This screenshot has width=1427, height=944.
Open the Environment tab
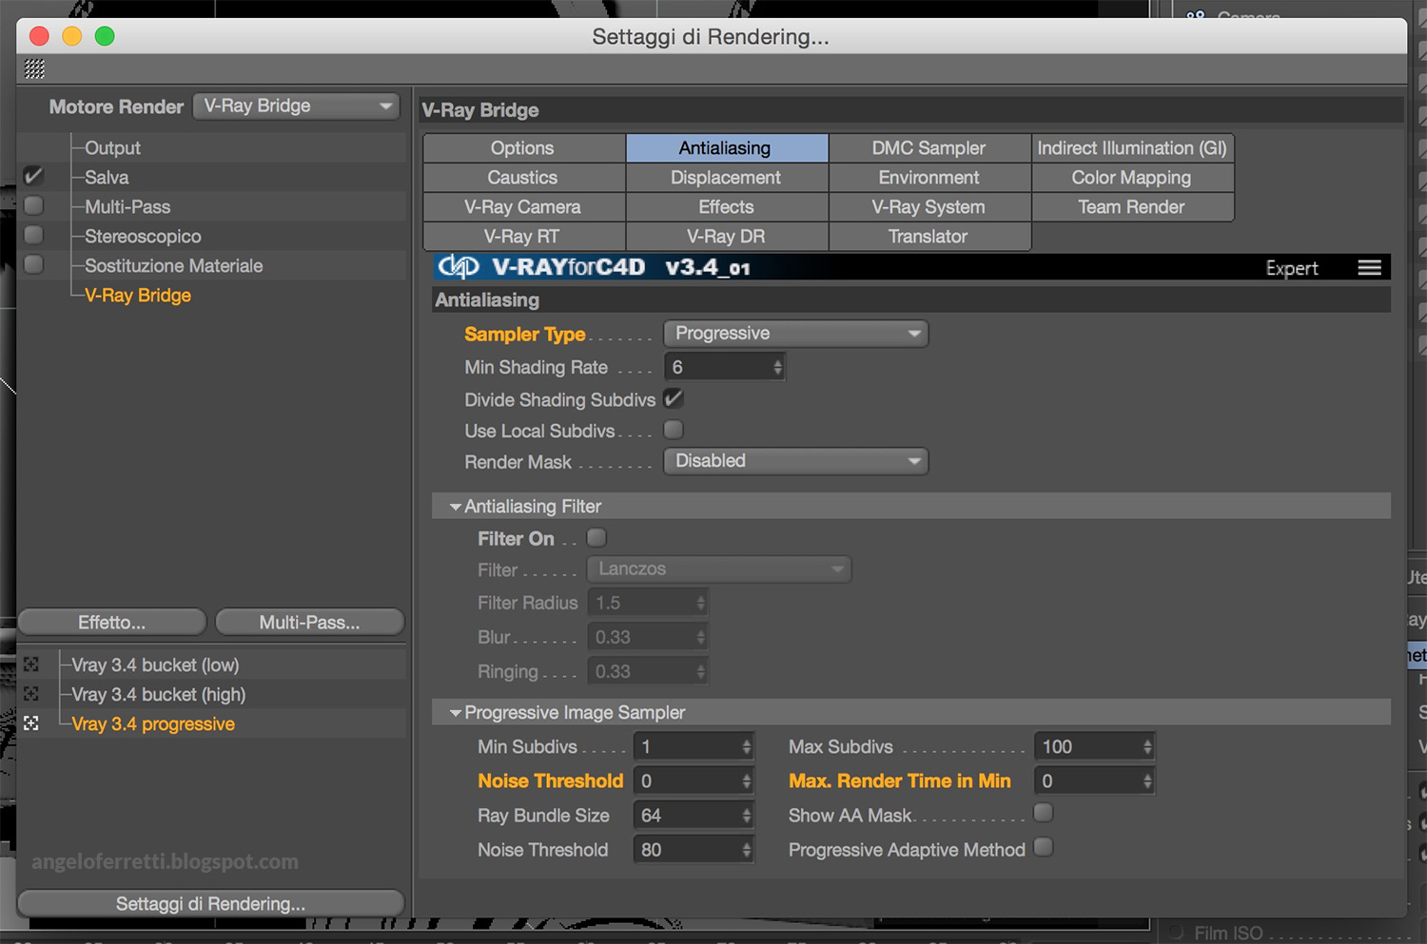pos(929,177)
